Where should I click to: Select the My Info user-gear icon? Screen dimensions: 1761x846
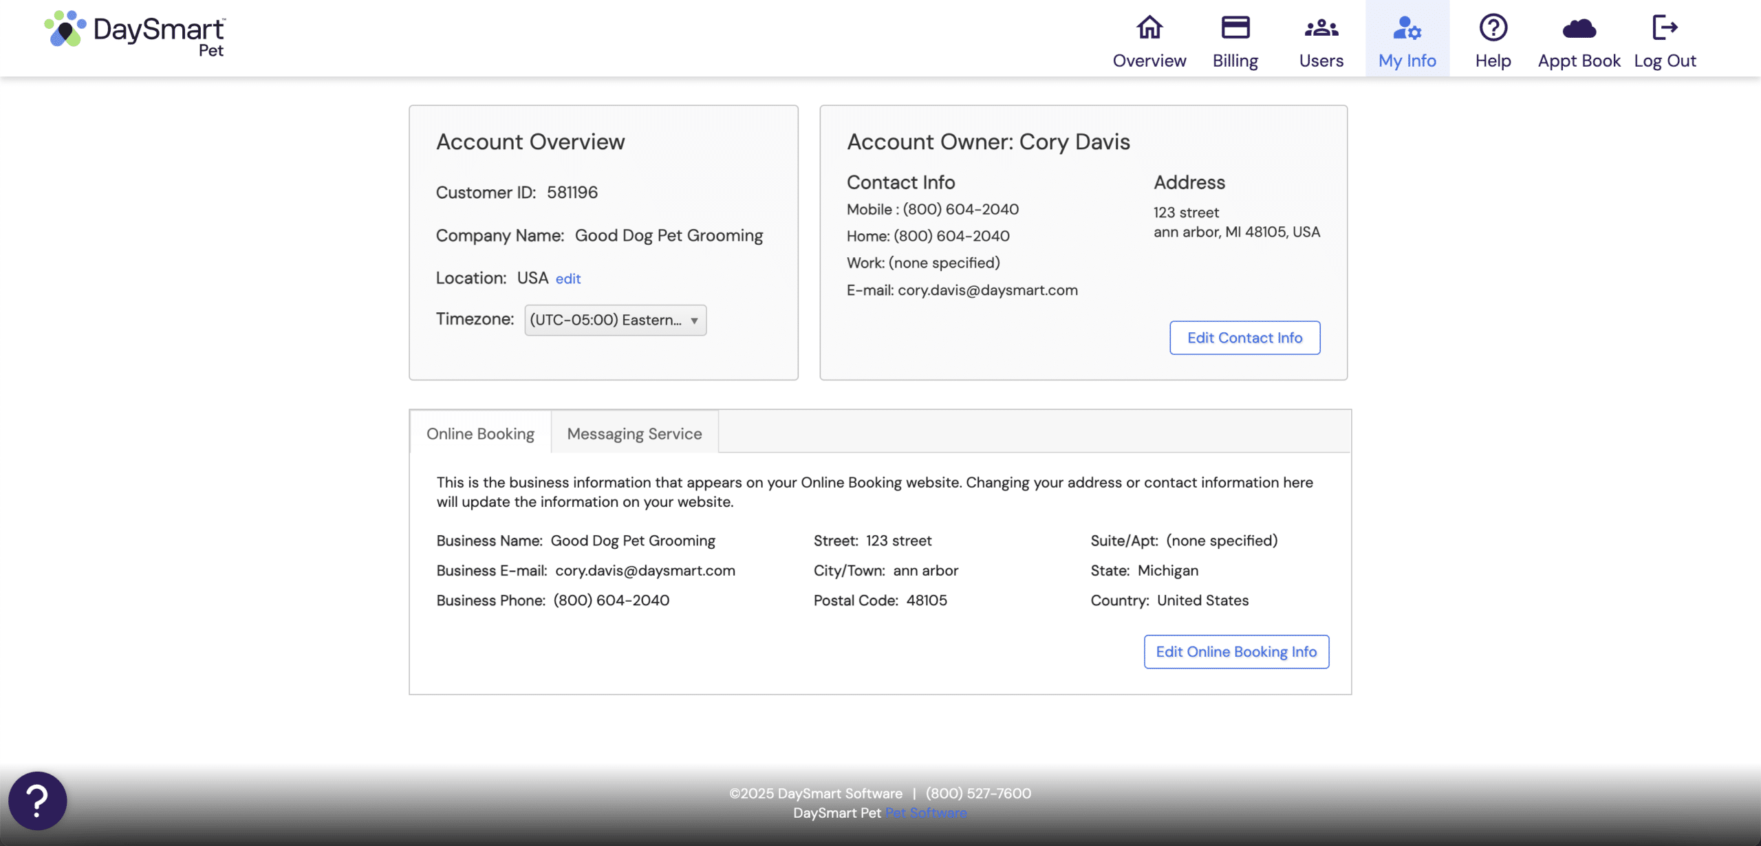(x=1407, y=28)
